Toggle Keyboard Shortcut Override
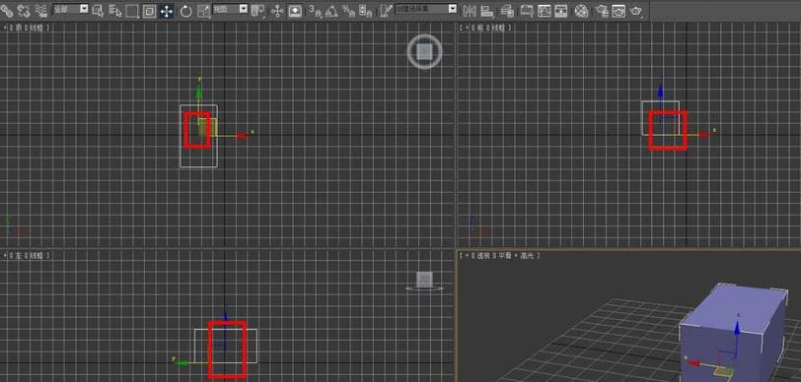The image size is (801, 382). click(x=295, y=11)
